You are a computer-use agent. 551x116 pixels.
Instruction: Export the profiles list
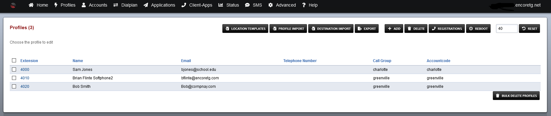367,29
